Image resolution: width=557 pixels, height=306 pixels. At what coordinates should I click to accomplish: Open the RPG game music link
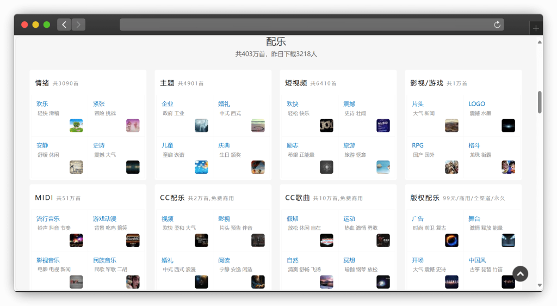418,145
